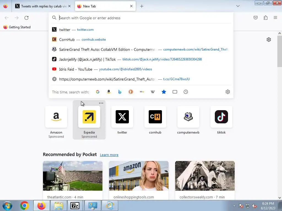Pick the Grand Theft Auto CollabVM Edition suggestion

click(x=141, y=49)
